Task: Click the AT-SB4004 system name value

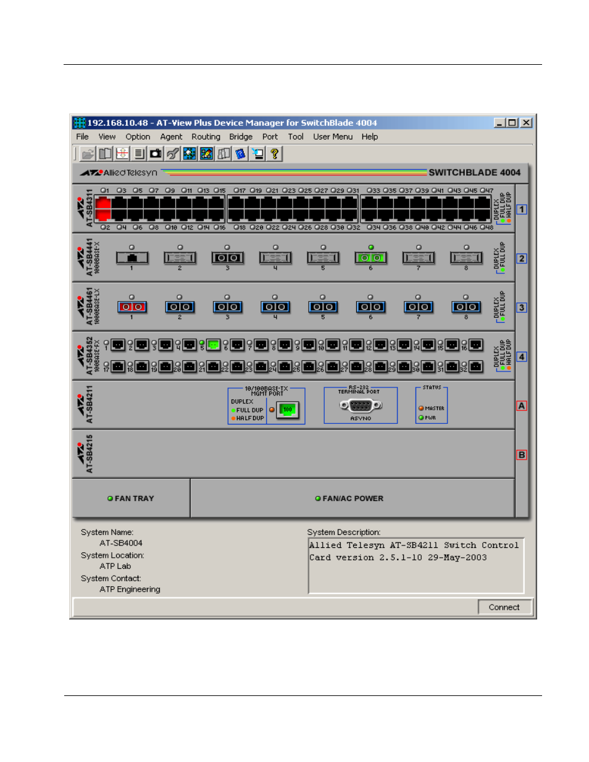Action: (121, 543)
